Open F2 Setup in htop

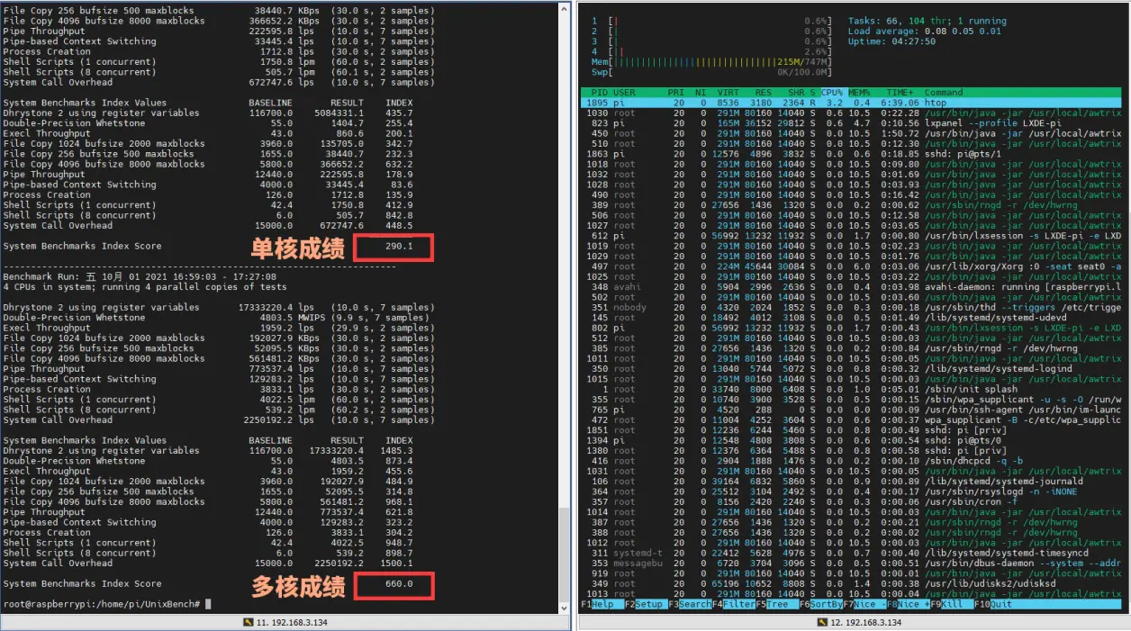click(646, 605)
